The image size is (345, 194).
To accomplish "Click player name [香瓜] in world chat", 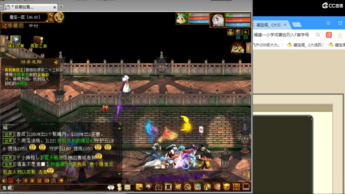I will 21,134.
